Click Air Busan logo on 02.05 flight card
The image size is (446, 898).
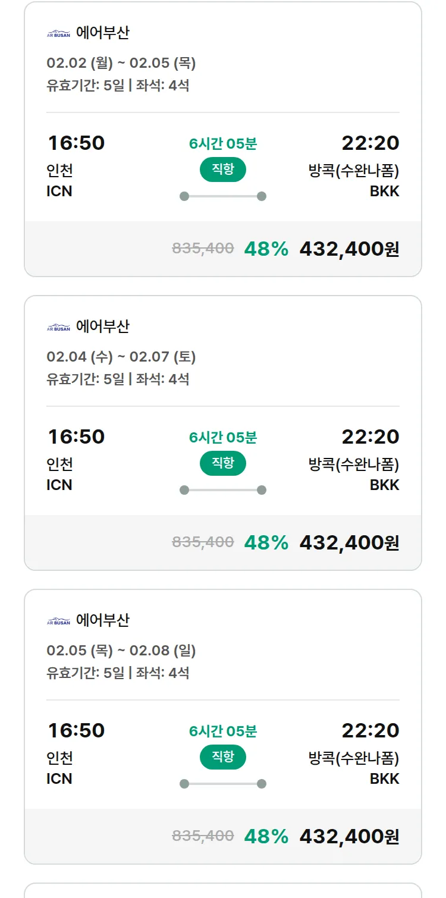point(58,621)
